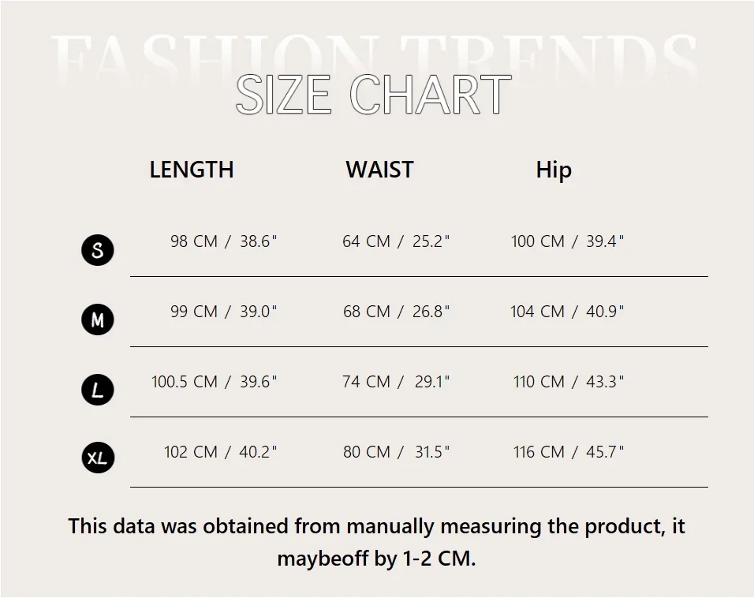The width and height of the screenshot is (754, 598).
Task: Select the L size badge icon
Action: click(x=98, y=390)
